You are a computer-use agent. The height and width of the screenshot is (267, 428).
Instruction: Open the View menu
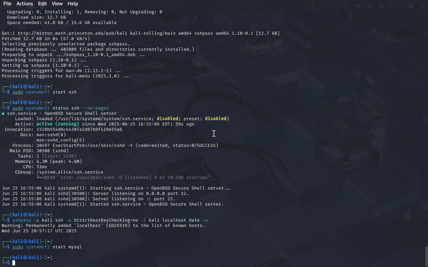[x=57, y=4]
